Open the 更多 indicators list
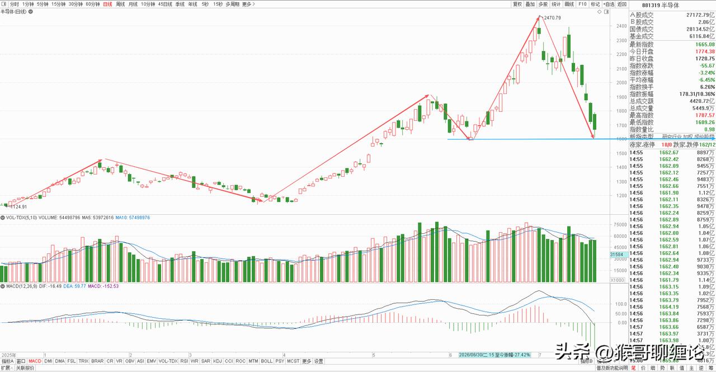This screenshot has height=372, width=716. coord(307,361)
